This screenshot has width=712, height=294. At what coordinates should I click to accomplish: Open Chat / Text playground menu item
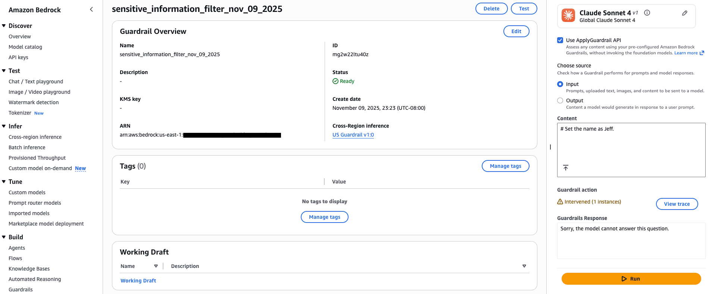[x=36, y=82]
